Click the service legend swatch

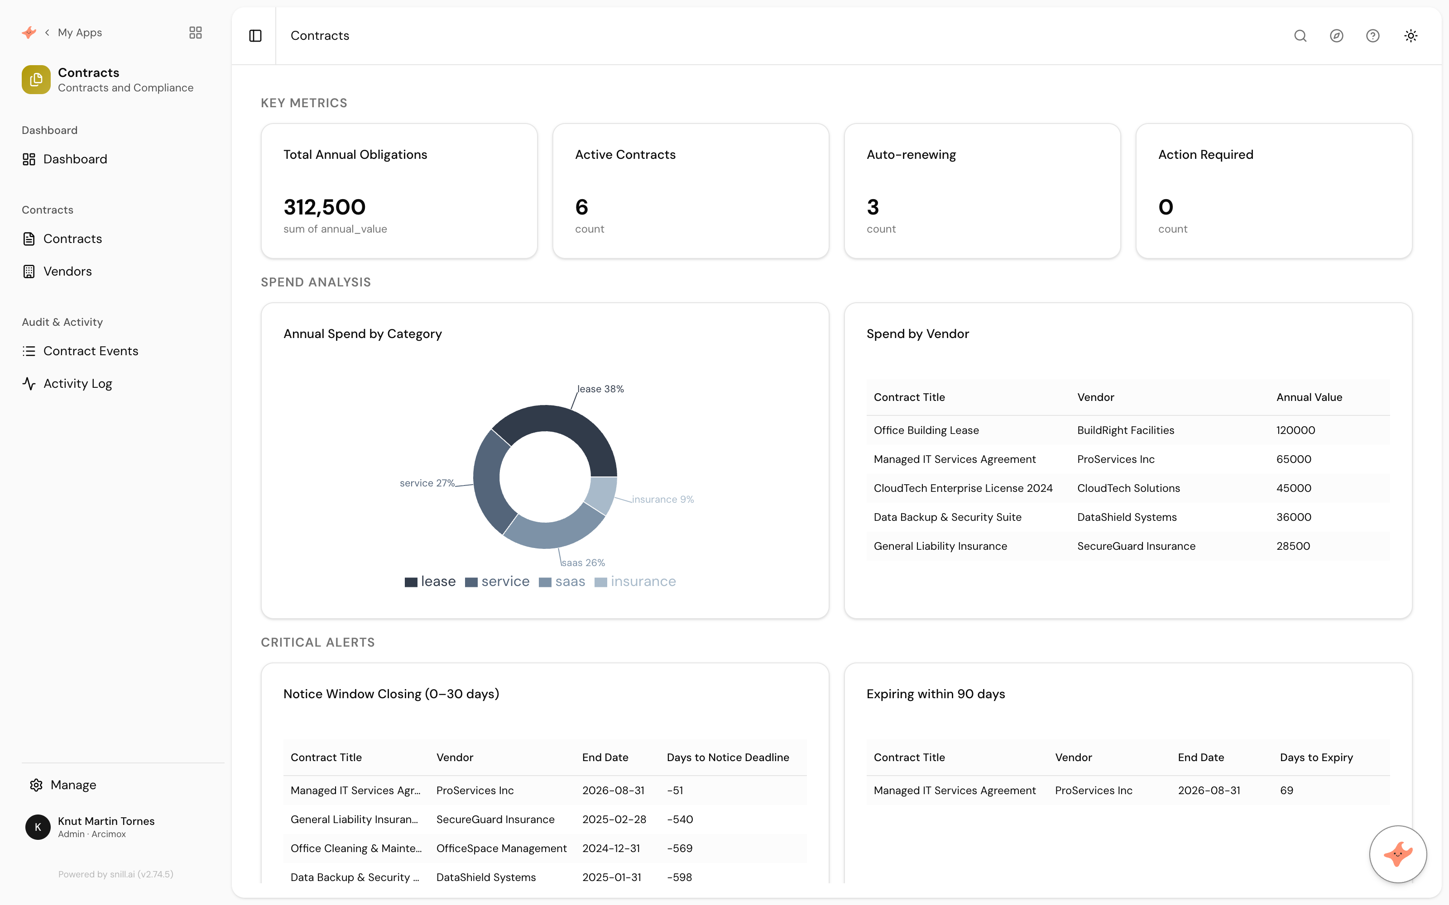471,582
